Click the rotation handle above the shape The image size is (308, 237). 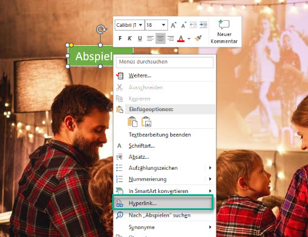click(x=101, y=29)
